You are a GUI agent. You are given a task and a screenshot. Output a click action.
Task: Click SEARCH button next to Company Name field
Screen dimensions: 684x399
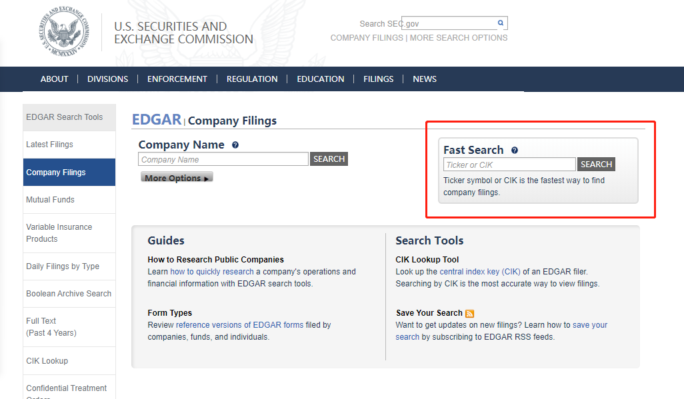(329, 159)
